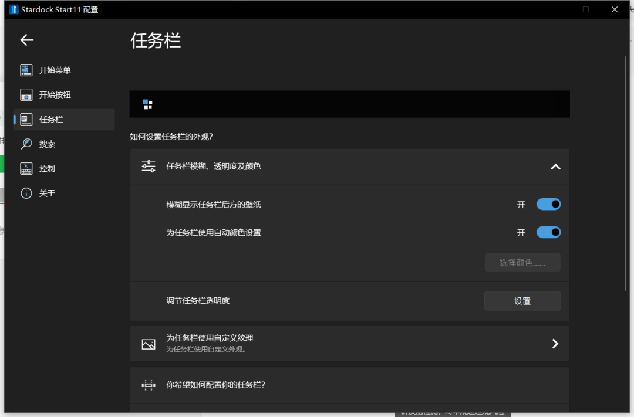
Task: Open the 关于 page
Action: pyautogui.click(x=64, y=193)
